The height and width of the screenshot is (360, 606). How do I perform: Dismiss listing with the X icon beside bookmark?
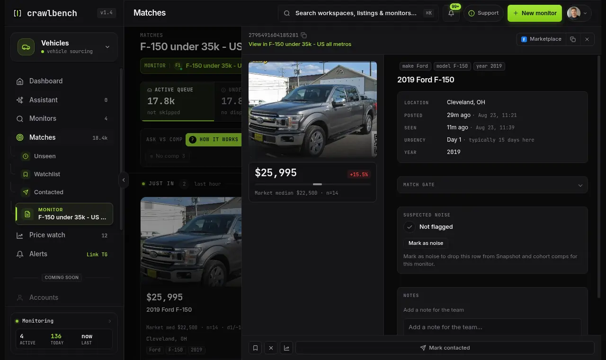click(271, 348)
